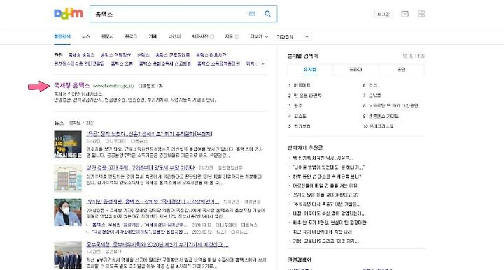Open the services grid icon
504x270 pixels.
(421, 14)
